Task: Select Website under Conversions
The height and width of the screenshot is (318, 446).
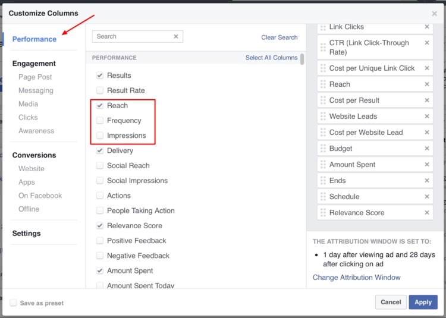Action: 32,169
